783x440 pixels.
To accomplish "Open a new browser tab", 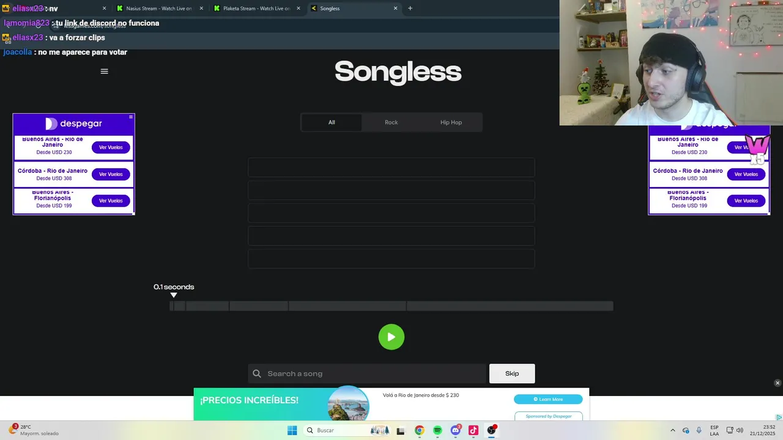I will (x=410, y=9).
